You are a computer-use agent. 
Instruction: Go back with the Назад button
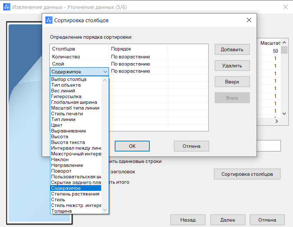pyautogui.click(x=188, y=220)
